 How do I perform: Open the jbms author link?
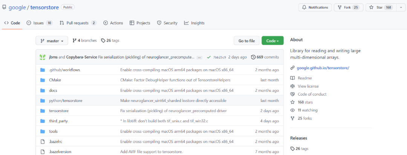53,57
